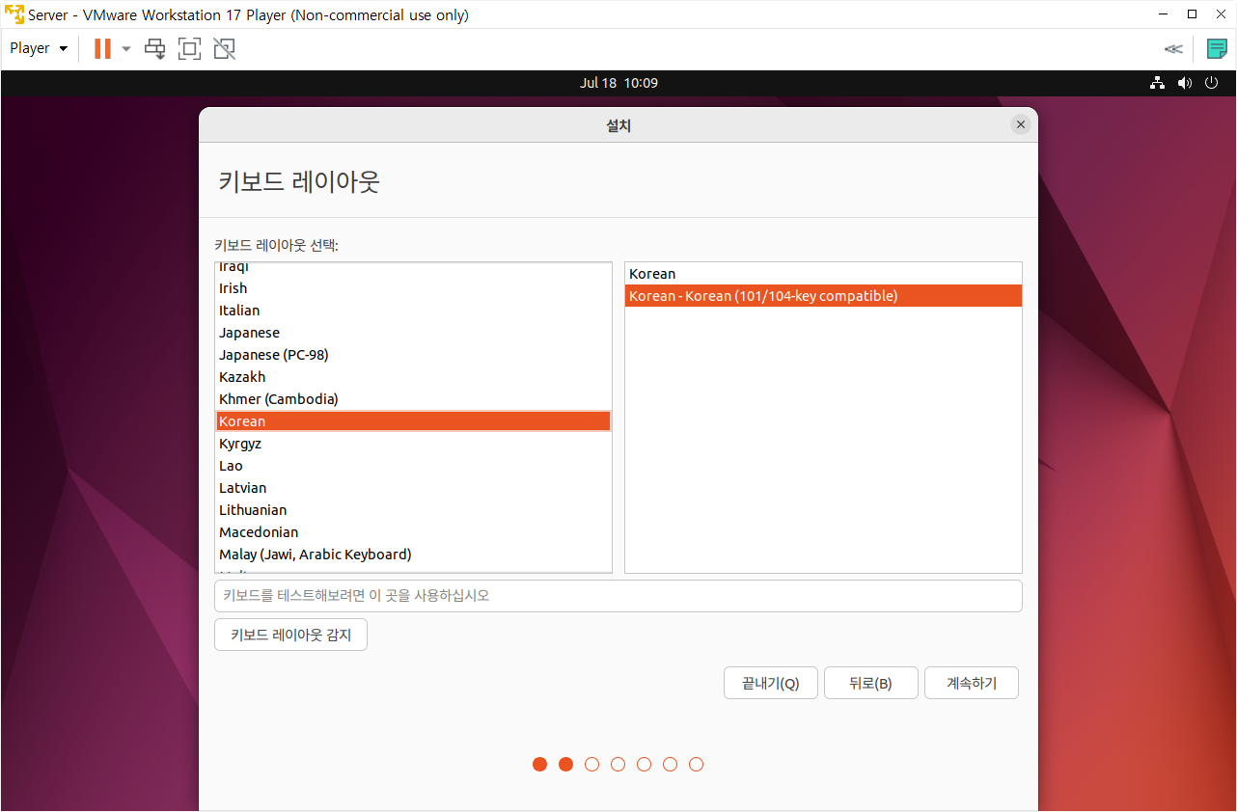Screen dimensions: 1237x812
Task: Select Macedonian keyboard layout
Action: pos(413,532)
